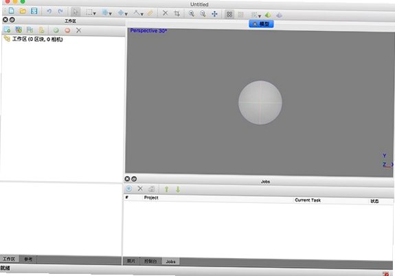The width and height of the screenshot is (395, 276).
Task: Zoom in on the model view
Action: (192, 13)
